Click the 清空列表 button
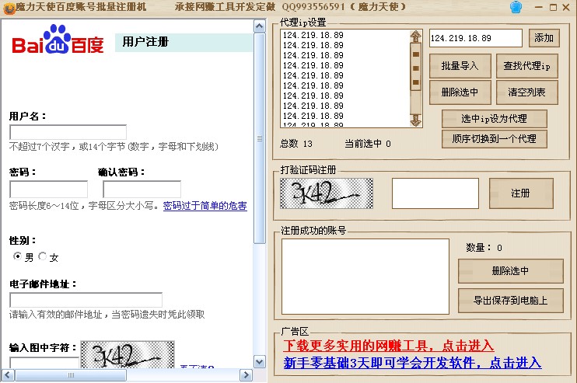 point(526,92)
